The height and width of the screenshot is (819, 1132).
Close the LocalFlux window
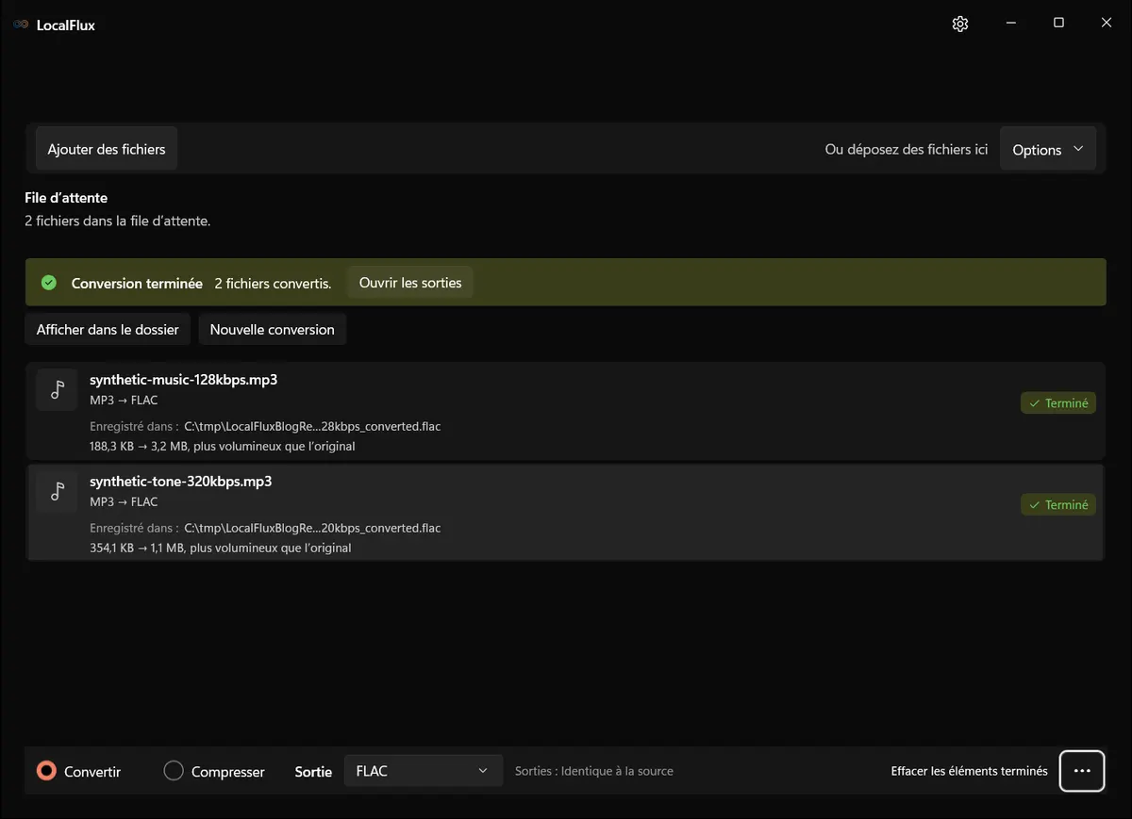(x=1107, y=24)
